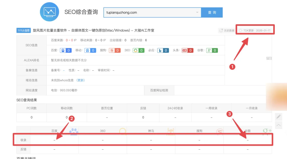287x159 pixels.
Task: Click the SEO综合查询 monitor logo
Action: [x=49, y=12]
